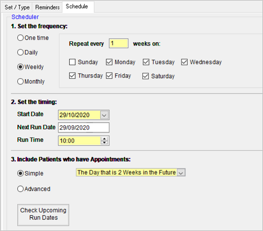The image size is (263, 231).
Task: Click inside the Run Time field
Action: [80, 141]
